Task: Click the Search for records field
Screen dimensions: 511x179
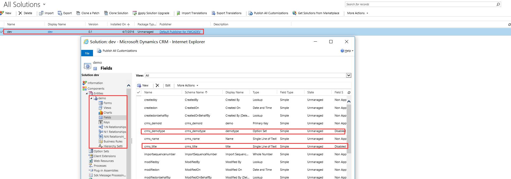Action: pyautogui.click(x=420, y=4)
